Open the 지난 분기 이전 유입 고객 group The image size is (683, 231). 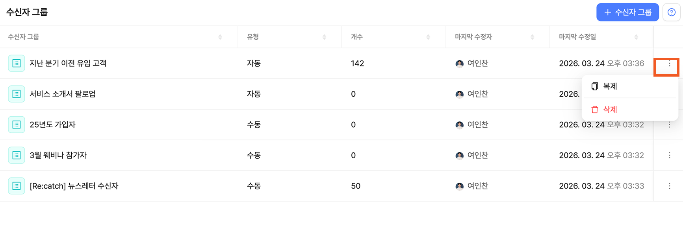68,64
